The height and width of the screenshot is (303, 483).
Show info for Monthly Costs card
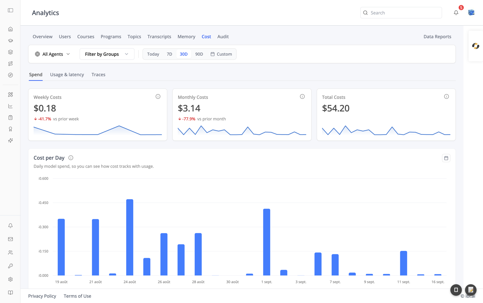pyautogui.click(x=302, y=96)
